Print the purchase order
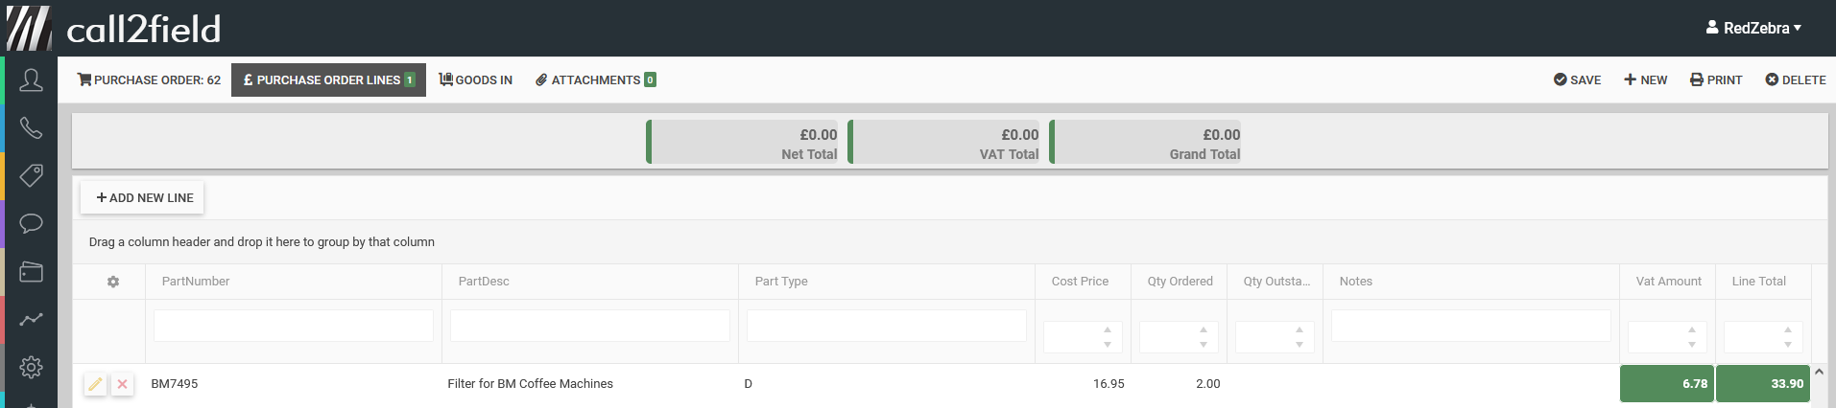1836x408 pixels. coord(1716,80)
